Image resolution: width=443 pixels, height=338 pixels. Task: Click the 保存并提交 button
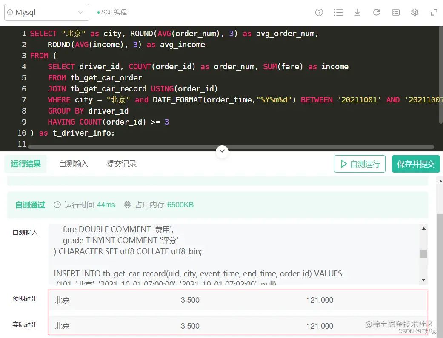(416, 164)
